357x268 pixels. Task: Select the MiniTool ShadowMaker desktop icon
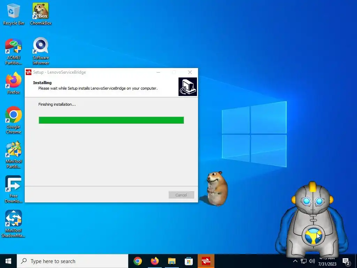(14, 224)
